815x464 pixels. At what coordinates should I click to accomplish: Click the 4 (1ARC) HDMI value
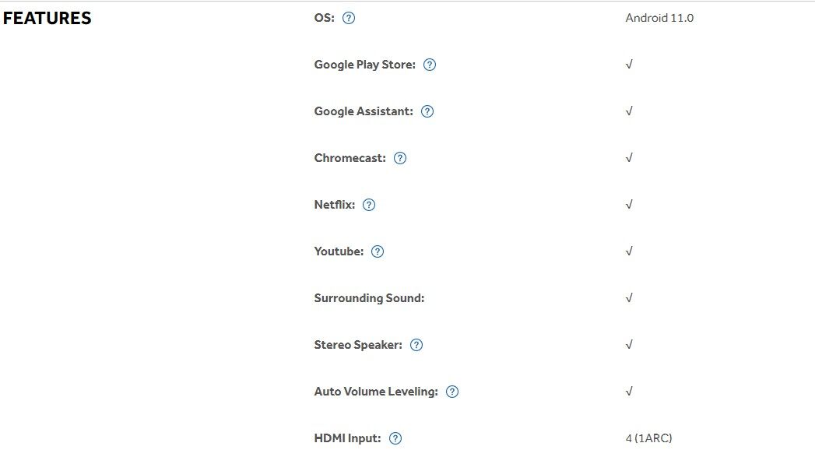(x=648, y=438)
